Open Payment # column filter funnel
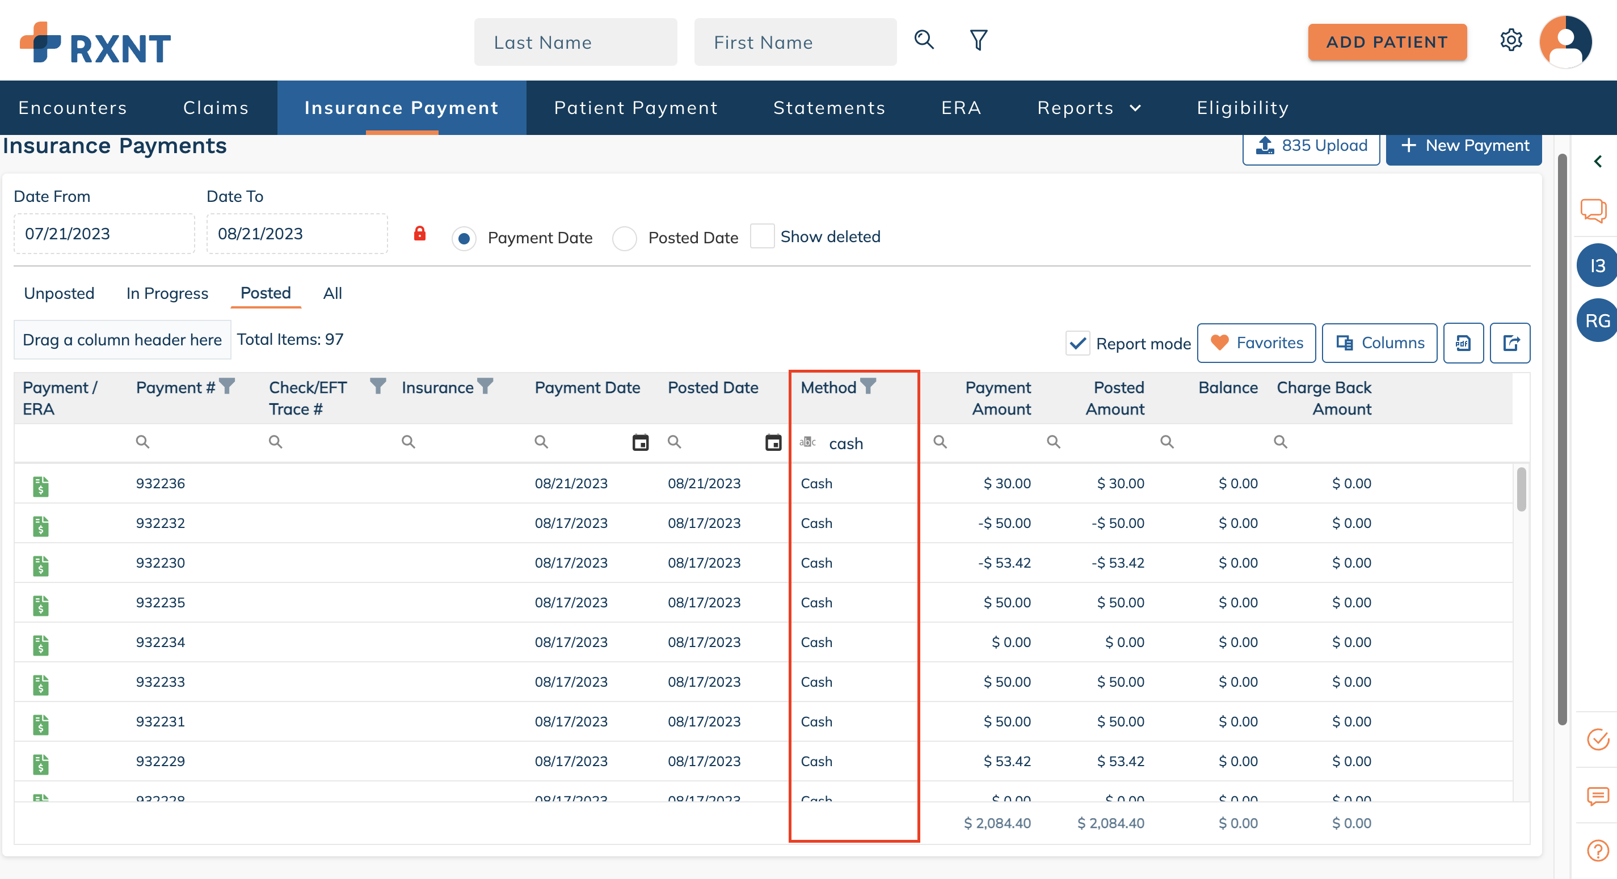Image resolution: width=1617 pixels, height=879 pixels. click(x=228, y=386)
